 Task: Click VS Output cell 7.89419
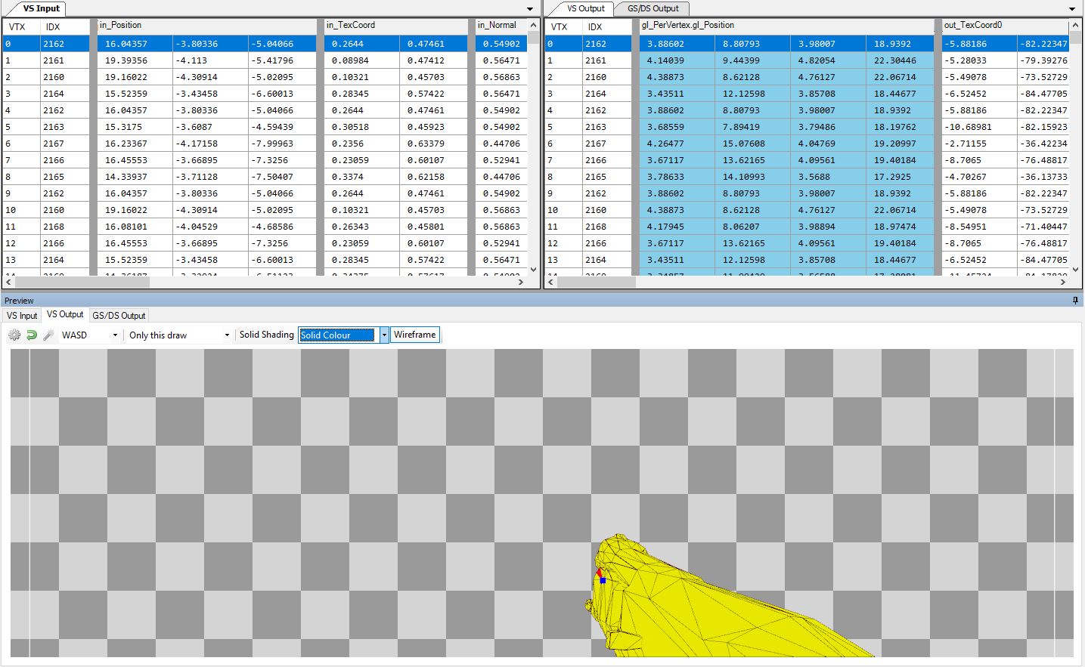(x=753, y=127)
